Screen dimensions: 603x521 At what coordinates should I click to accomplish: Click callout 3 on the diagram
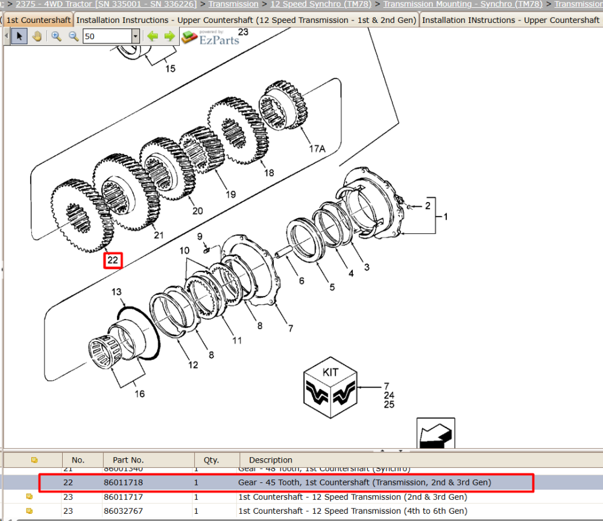point(367,267)
